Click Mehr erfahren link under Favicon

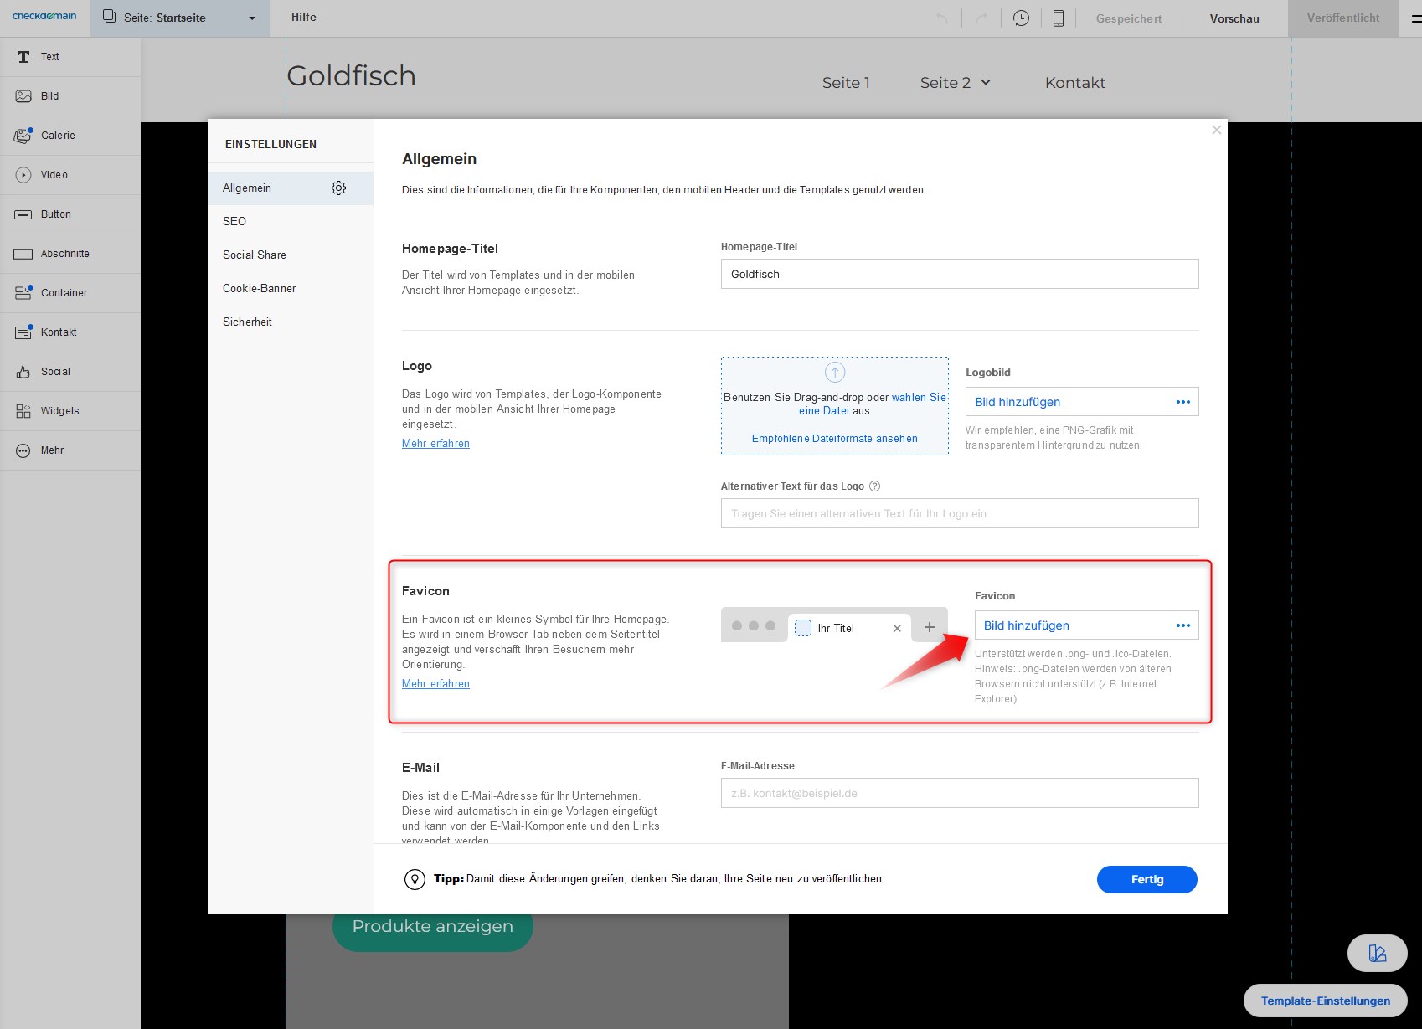point(435,684)
